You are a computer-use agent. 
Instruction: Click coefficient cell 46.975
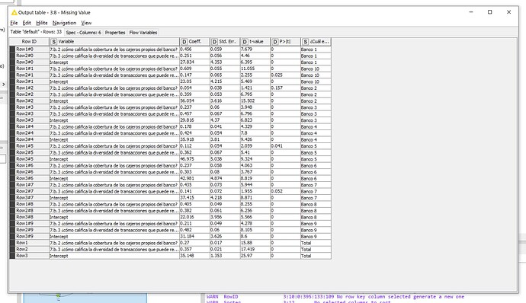(195, 159)
